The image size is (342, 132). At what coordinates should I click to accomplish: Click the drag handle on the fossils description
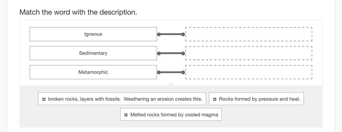[x=44, y=99]
